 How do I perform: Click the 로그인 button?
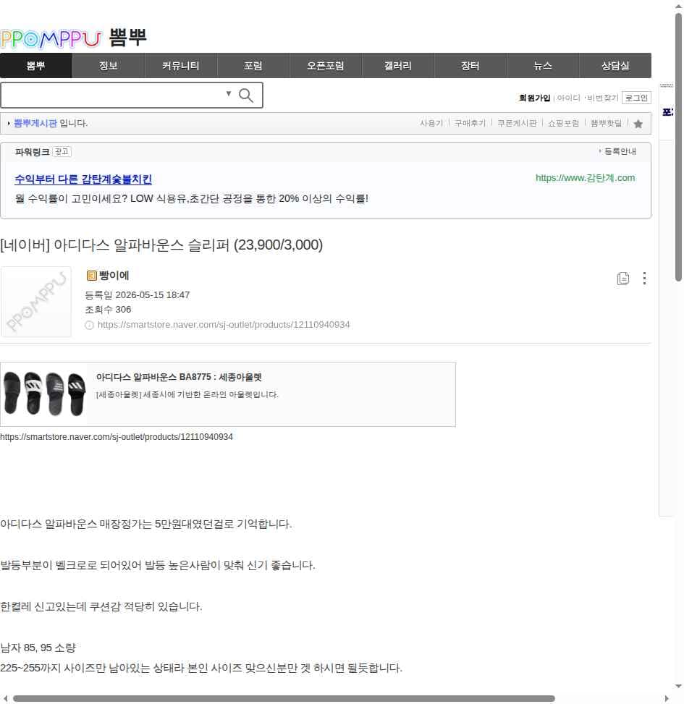click(x=636, y=98)
